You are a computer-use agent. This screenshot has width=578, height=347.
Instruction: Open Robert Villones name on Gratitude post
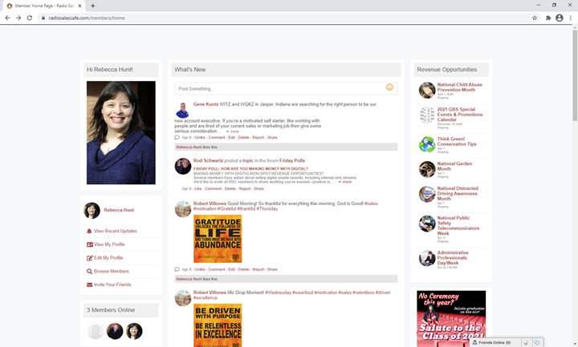click(210, 204)
